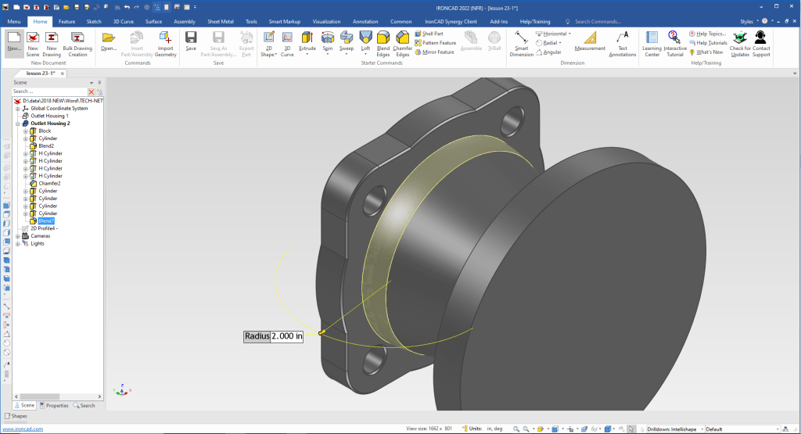Screen dimensions: 801x434
Task: Click the Radius value input field
Action: pos(286,336)
